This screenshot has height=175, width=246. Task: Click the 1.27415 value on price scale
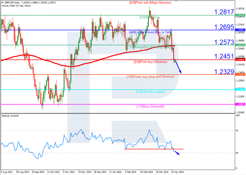[x=240, y=25]
